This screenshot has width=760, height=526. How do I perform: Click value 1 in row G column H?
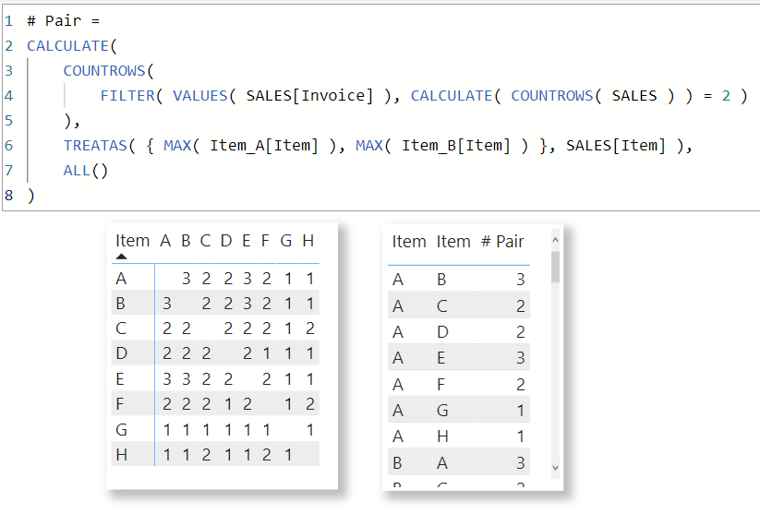click(x=310, y=430)
